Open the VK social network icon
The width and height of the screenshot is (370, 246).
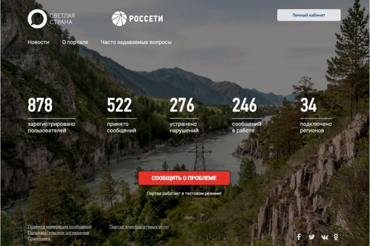324,237
